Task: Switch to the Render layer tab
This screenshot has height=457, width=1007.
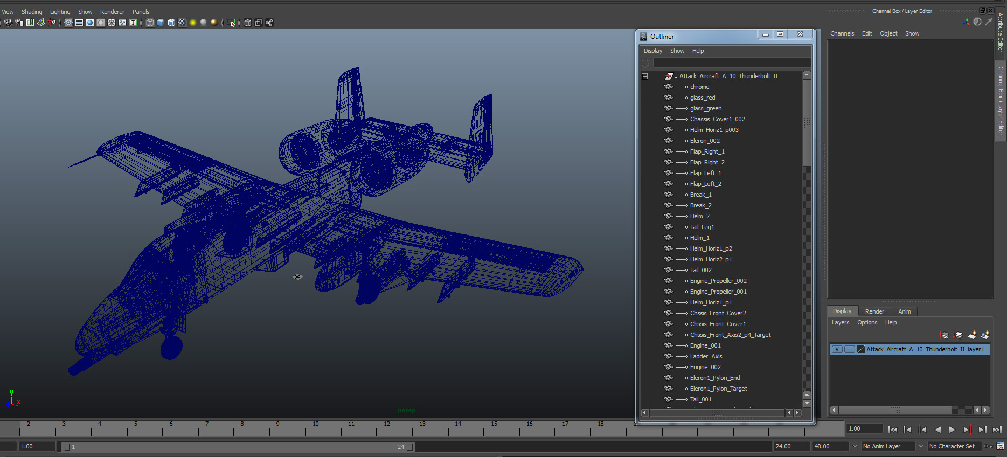Action: click(874, 311)
